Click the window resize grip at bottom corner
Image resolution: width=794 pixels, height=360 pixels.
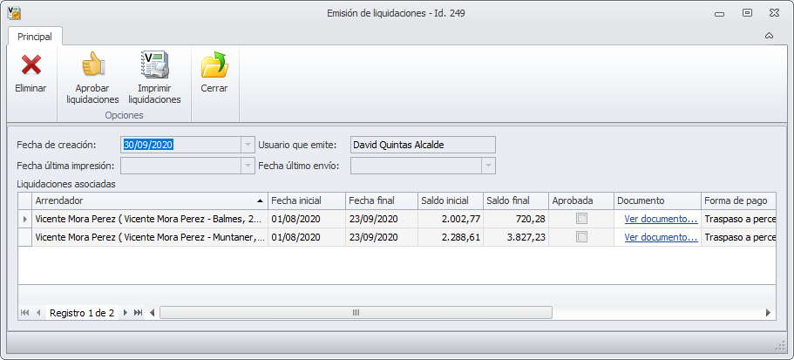pyautogui.click(x=780, y=345)
